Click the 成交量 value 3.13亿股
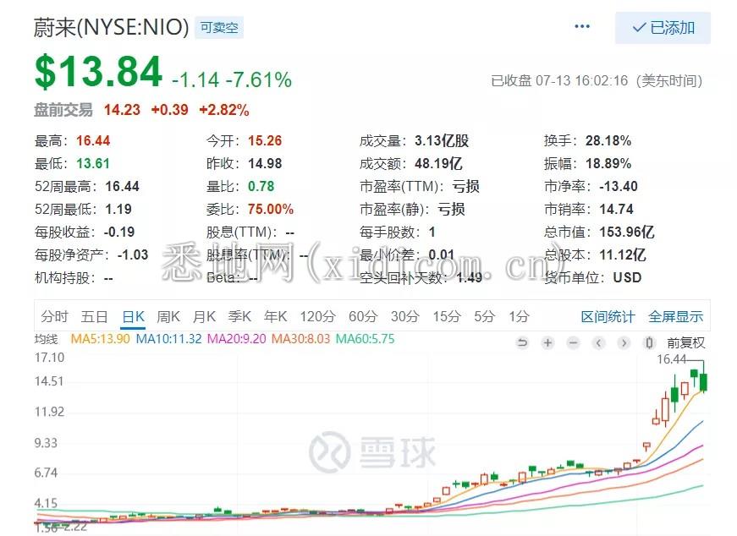Image resolution: width=737 pixels, height=536 pixels. click(442, 140)
